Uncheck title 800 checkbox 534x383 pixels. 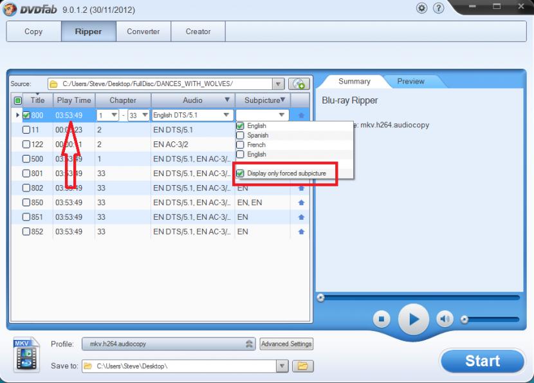tap(26, 115)
